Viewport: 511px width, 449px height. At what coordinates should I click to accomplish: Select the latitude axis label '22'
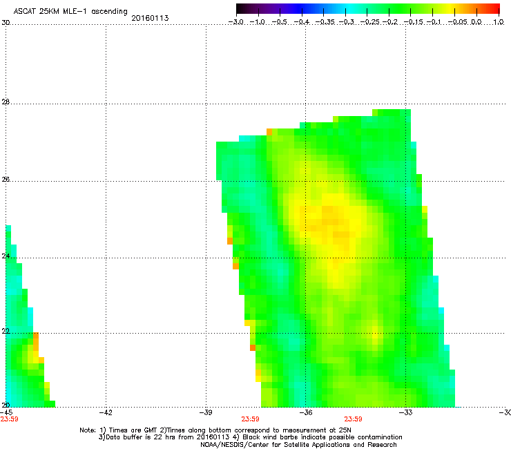coord(6,331)
